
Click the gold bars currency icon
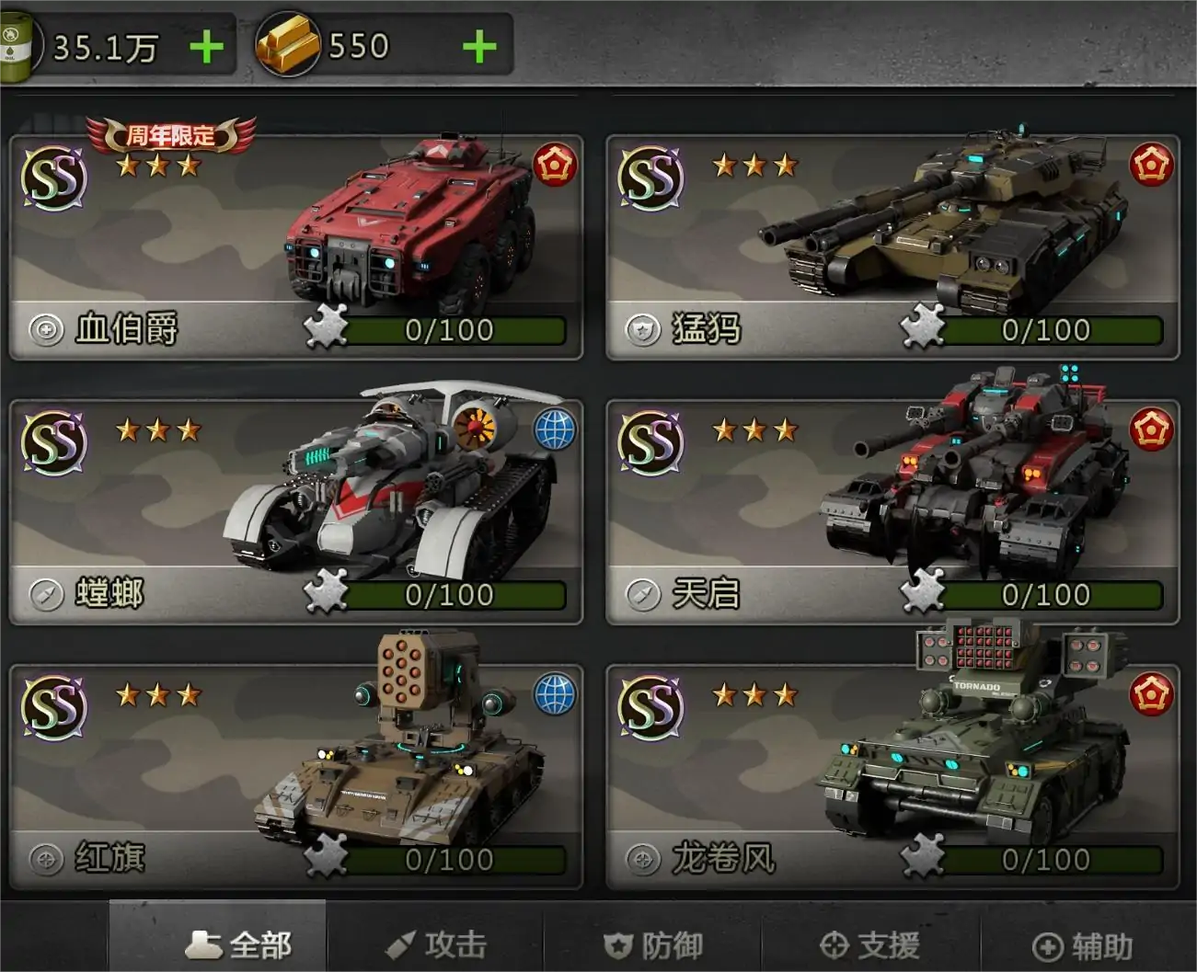[286, 46]
